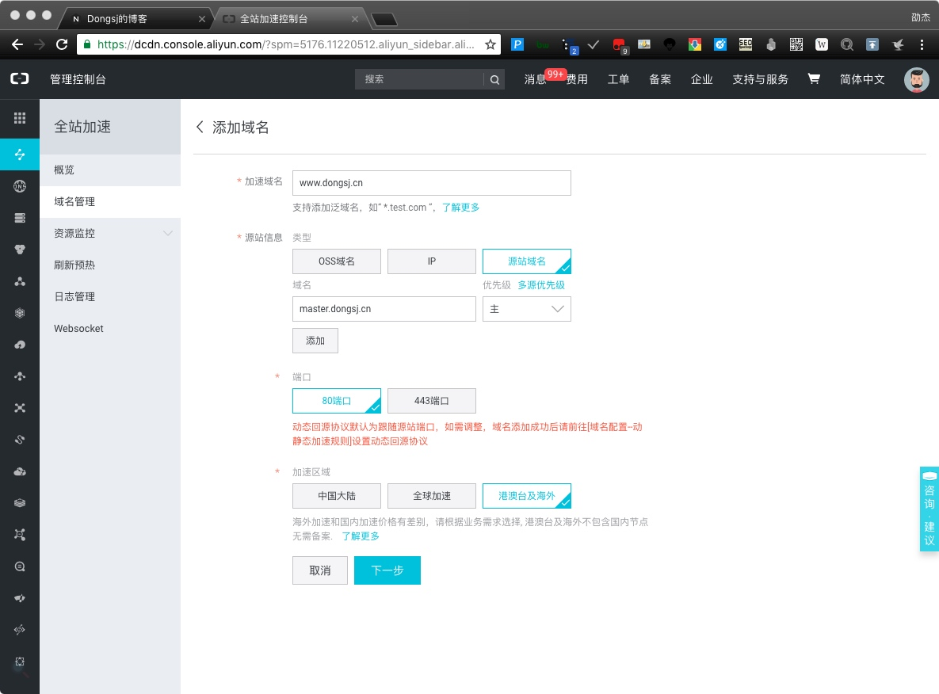
Task: Click the server stack sidebar icon
Action: tap(20, 218)
